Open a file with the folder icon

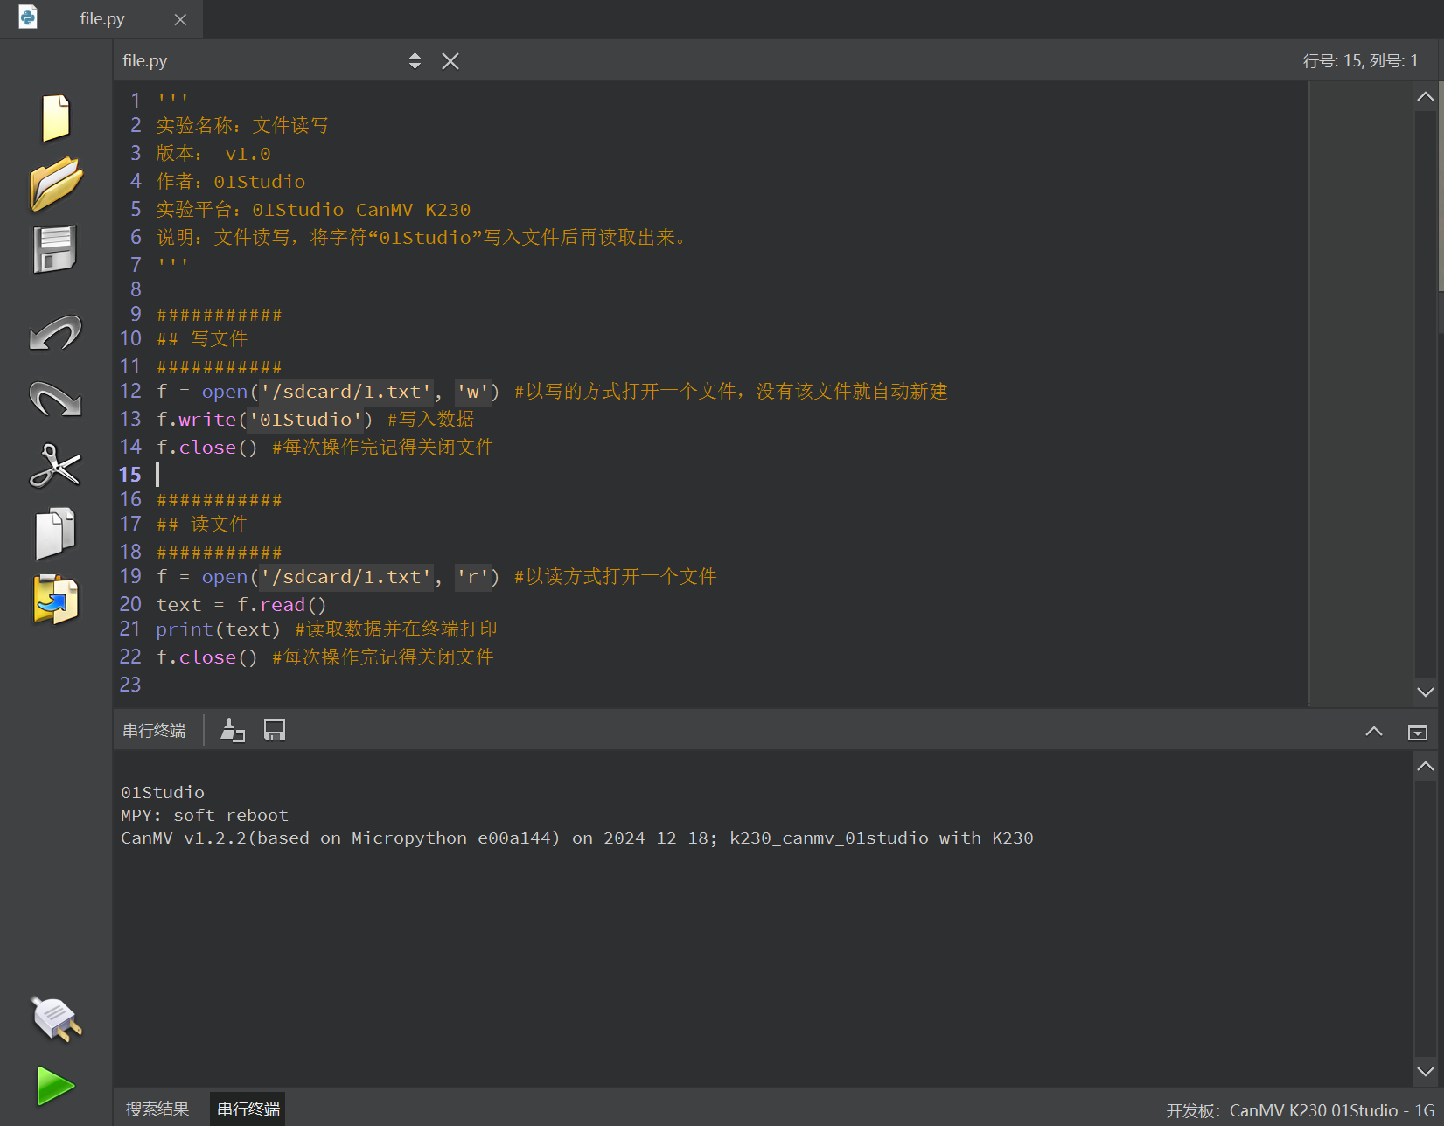[56, 184]
